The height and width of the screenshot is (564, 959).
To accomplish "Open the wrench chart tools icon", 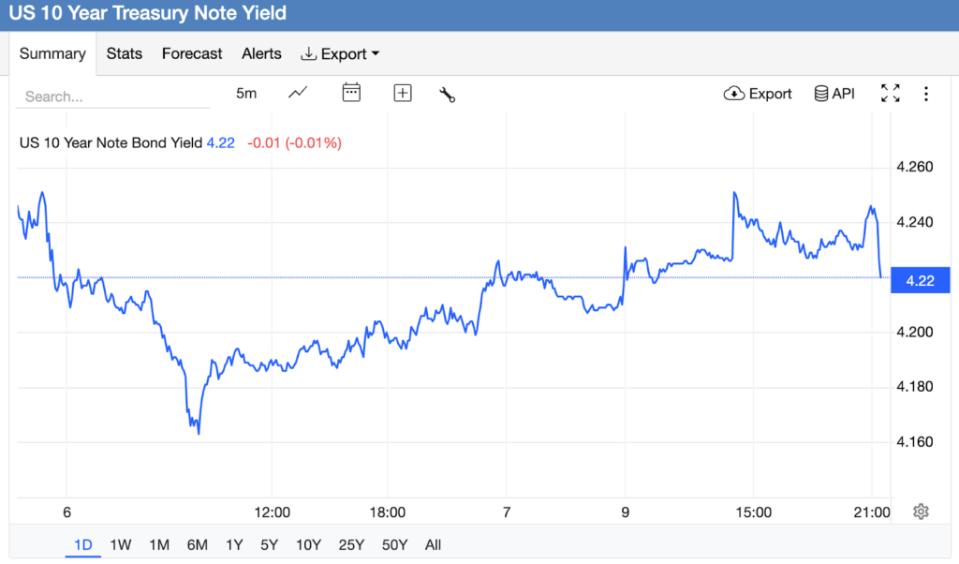I will click(447, 94).
